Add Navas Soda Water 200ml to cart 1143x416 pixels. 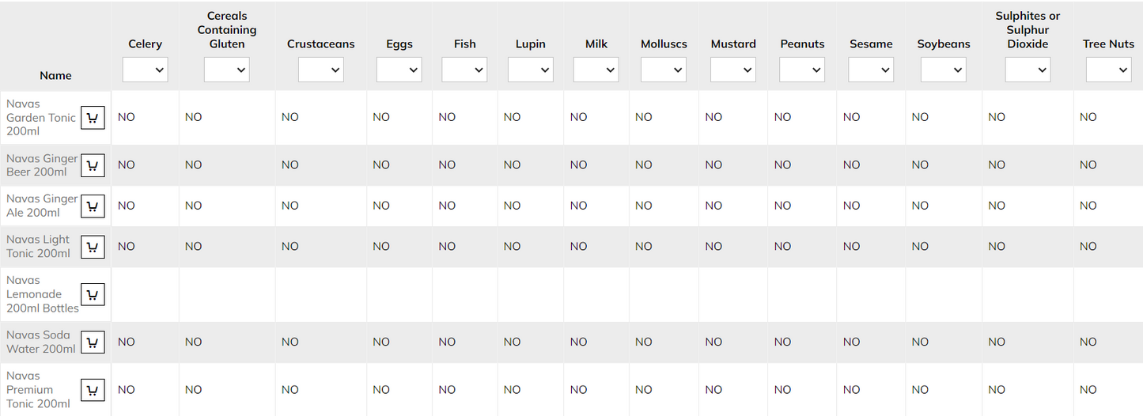[93, 342]
